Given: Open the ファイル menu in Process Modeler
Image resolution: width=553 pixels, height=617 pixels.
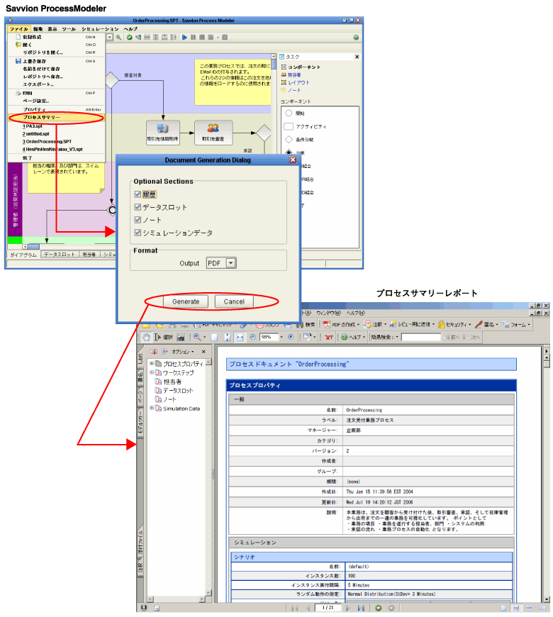Looking at the screenshot, I should tap(18, 29).
